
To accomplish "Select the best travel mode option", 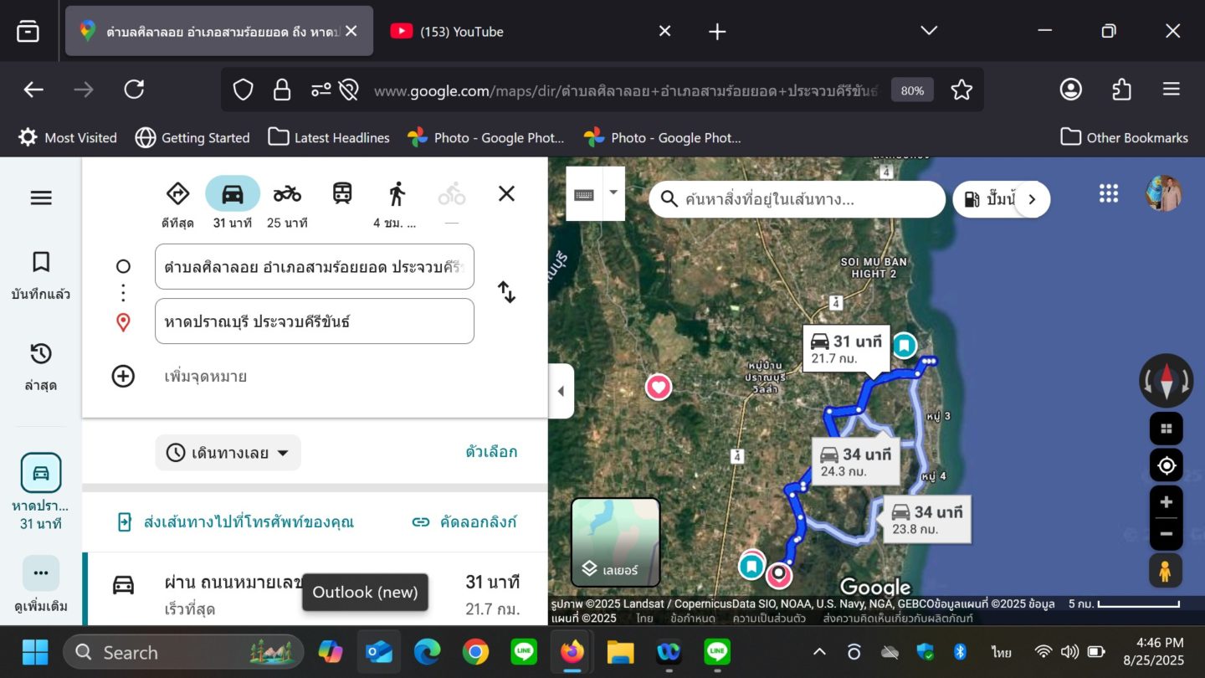I will [177, 194].
